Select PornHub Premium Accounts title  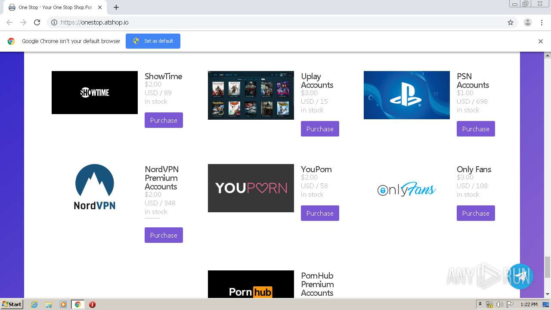click(x=317, y=284)
